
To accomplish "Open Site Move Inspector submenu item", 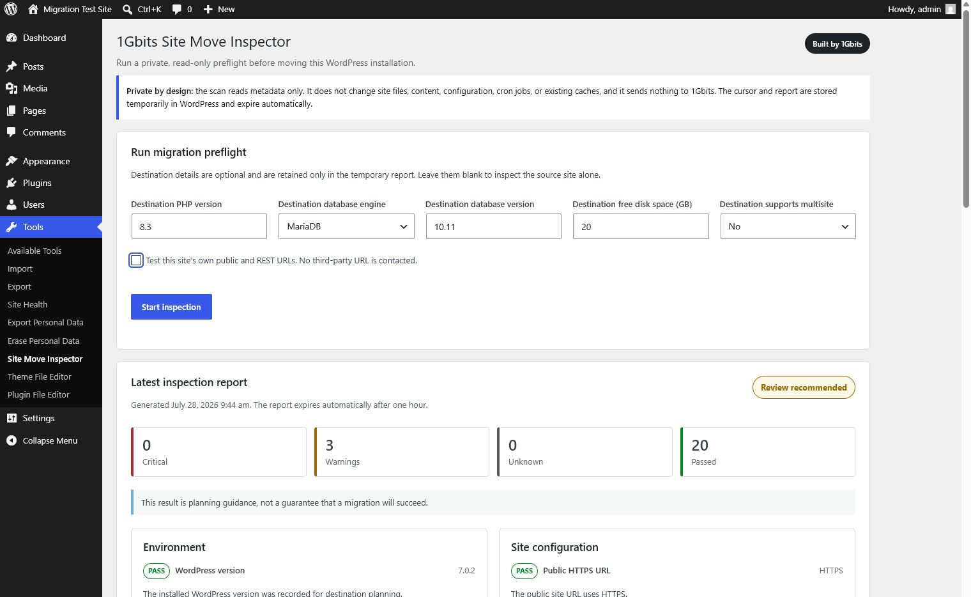I will coord(45,359).
